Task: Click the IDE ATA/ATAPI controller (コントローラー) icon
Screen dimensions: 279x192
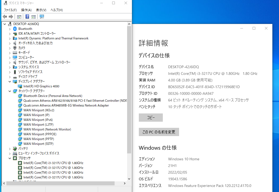Action: [x=15, y=34]
